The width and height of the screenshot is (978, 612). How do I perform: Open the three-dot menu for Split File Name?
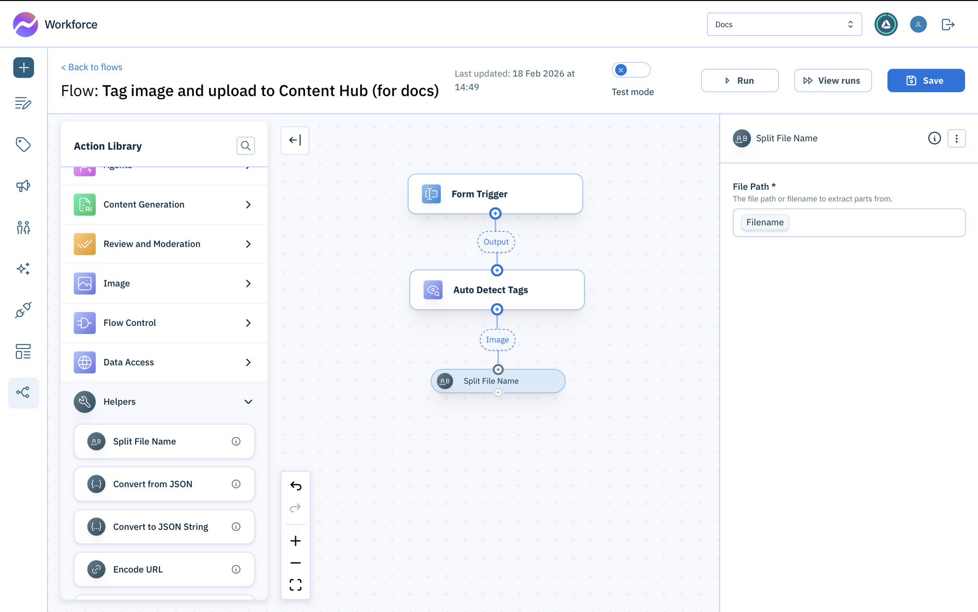click(x=957, y=138)
